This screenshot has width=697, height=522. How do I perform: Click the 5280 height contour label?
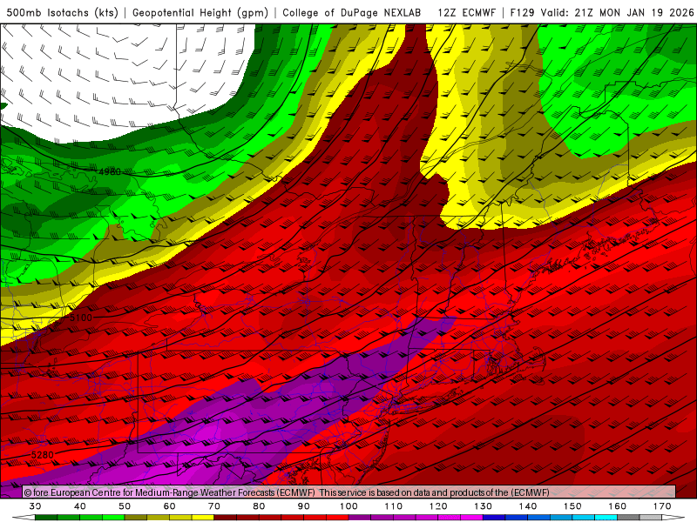coord(42,455)
